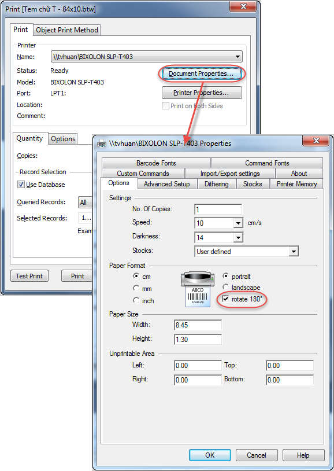Open the Advanced Setup tab
This screenshot has width=334, height=471.
tap(166, 184)
